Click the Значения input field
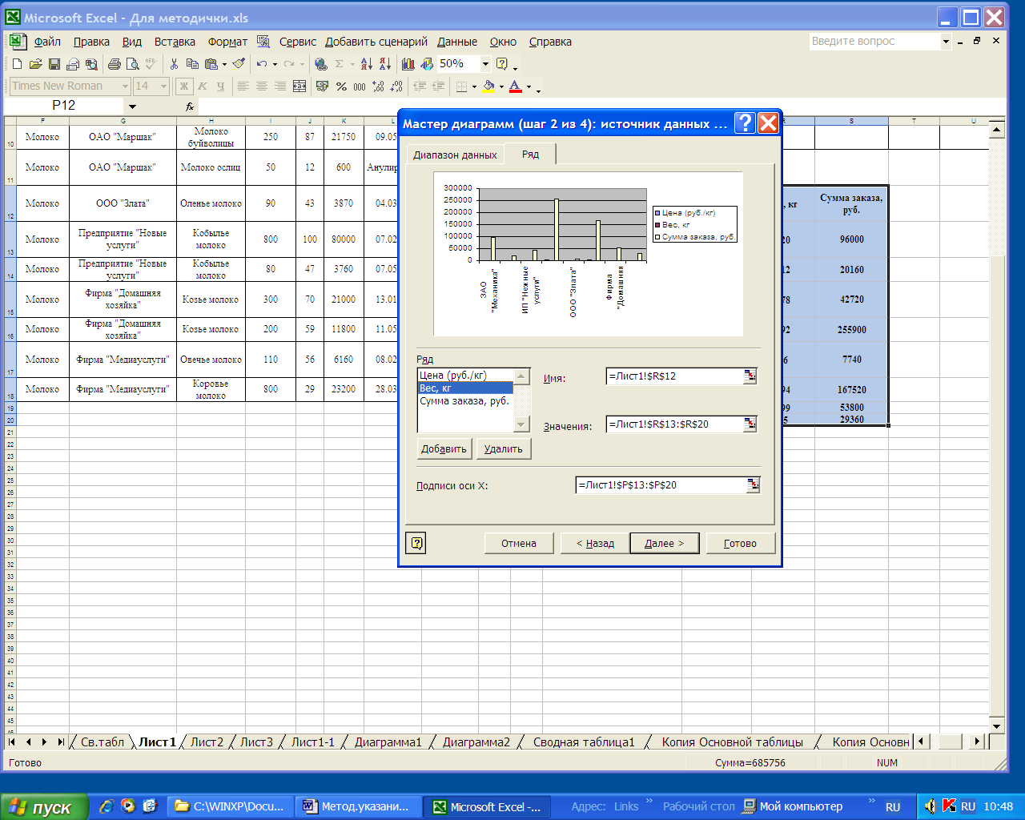The width and height of the screenshot is (1025, 820). 675,424
